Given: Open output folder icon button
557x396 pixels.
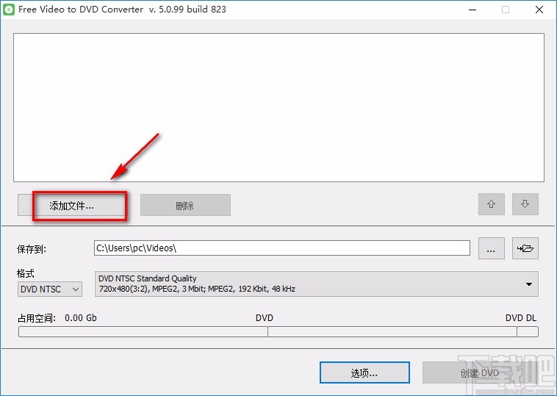Looking at the screenshot, I should [x=525, y=248].
